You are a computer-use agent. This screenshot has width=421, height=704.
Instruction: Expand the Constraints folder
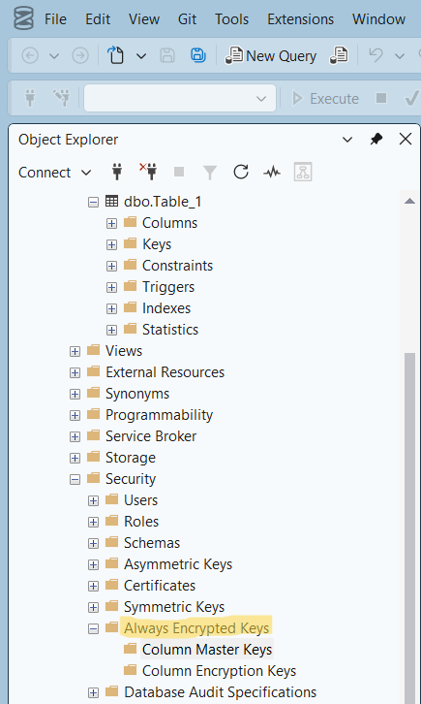coord(111,267)
